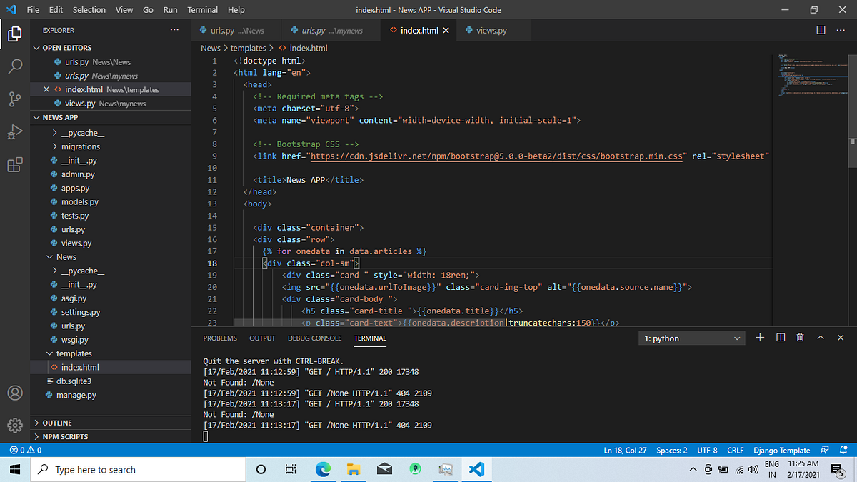Viewport: 857px width, 482px height.
Task: Open the Manage settings gear
Action: pyautogui.click(x=15, y=425)
